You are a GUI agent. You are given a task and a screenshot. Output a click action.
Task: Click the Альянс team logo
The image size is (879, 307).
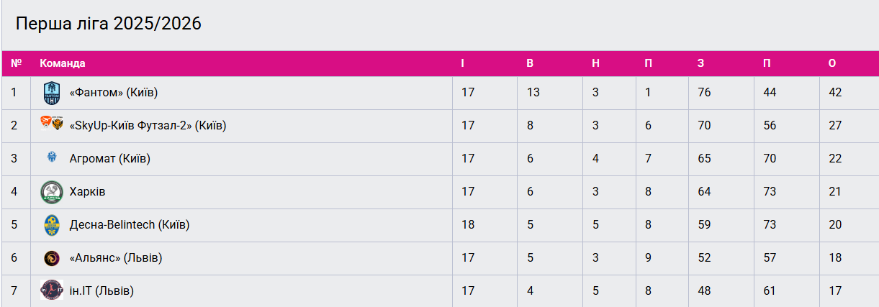(x=52, y=257)
